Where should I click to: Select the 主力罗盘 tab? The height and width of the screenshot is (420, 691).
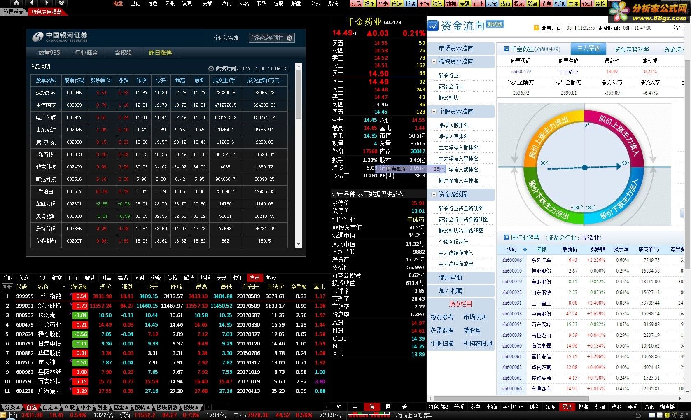(588, 49)
